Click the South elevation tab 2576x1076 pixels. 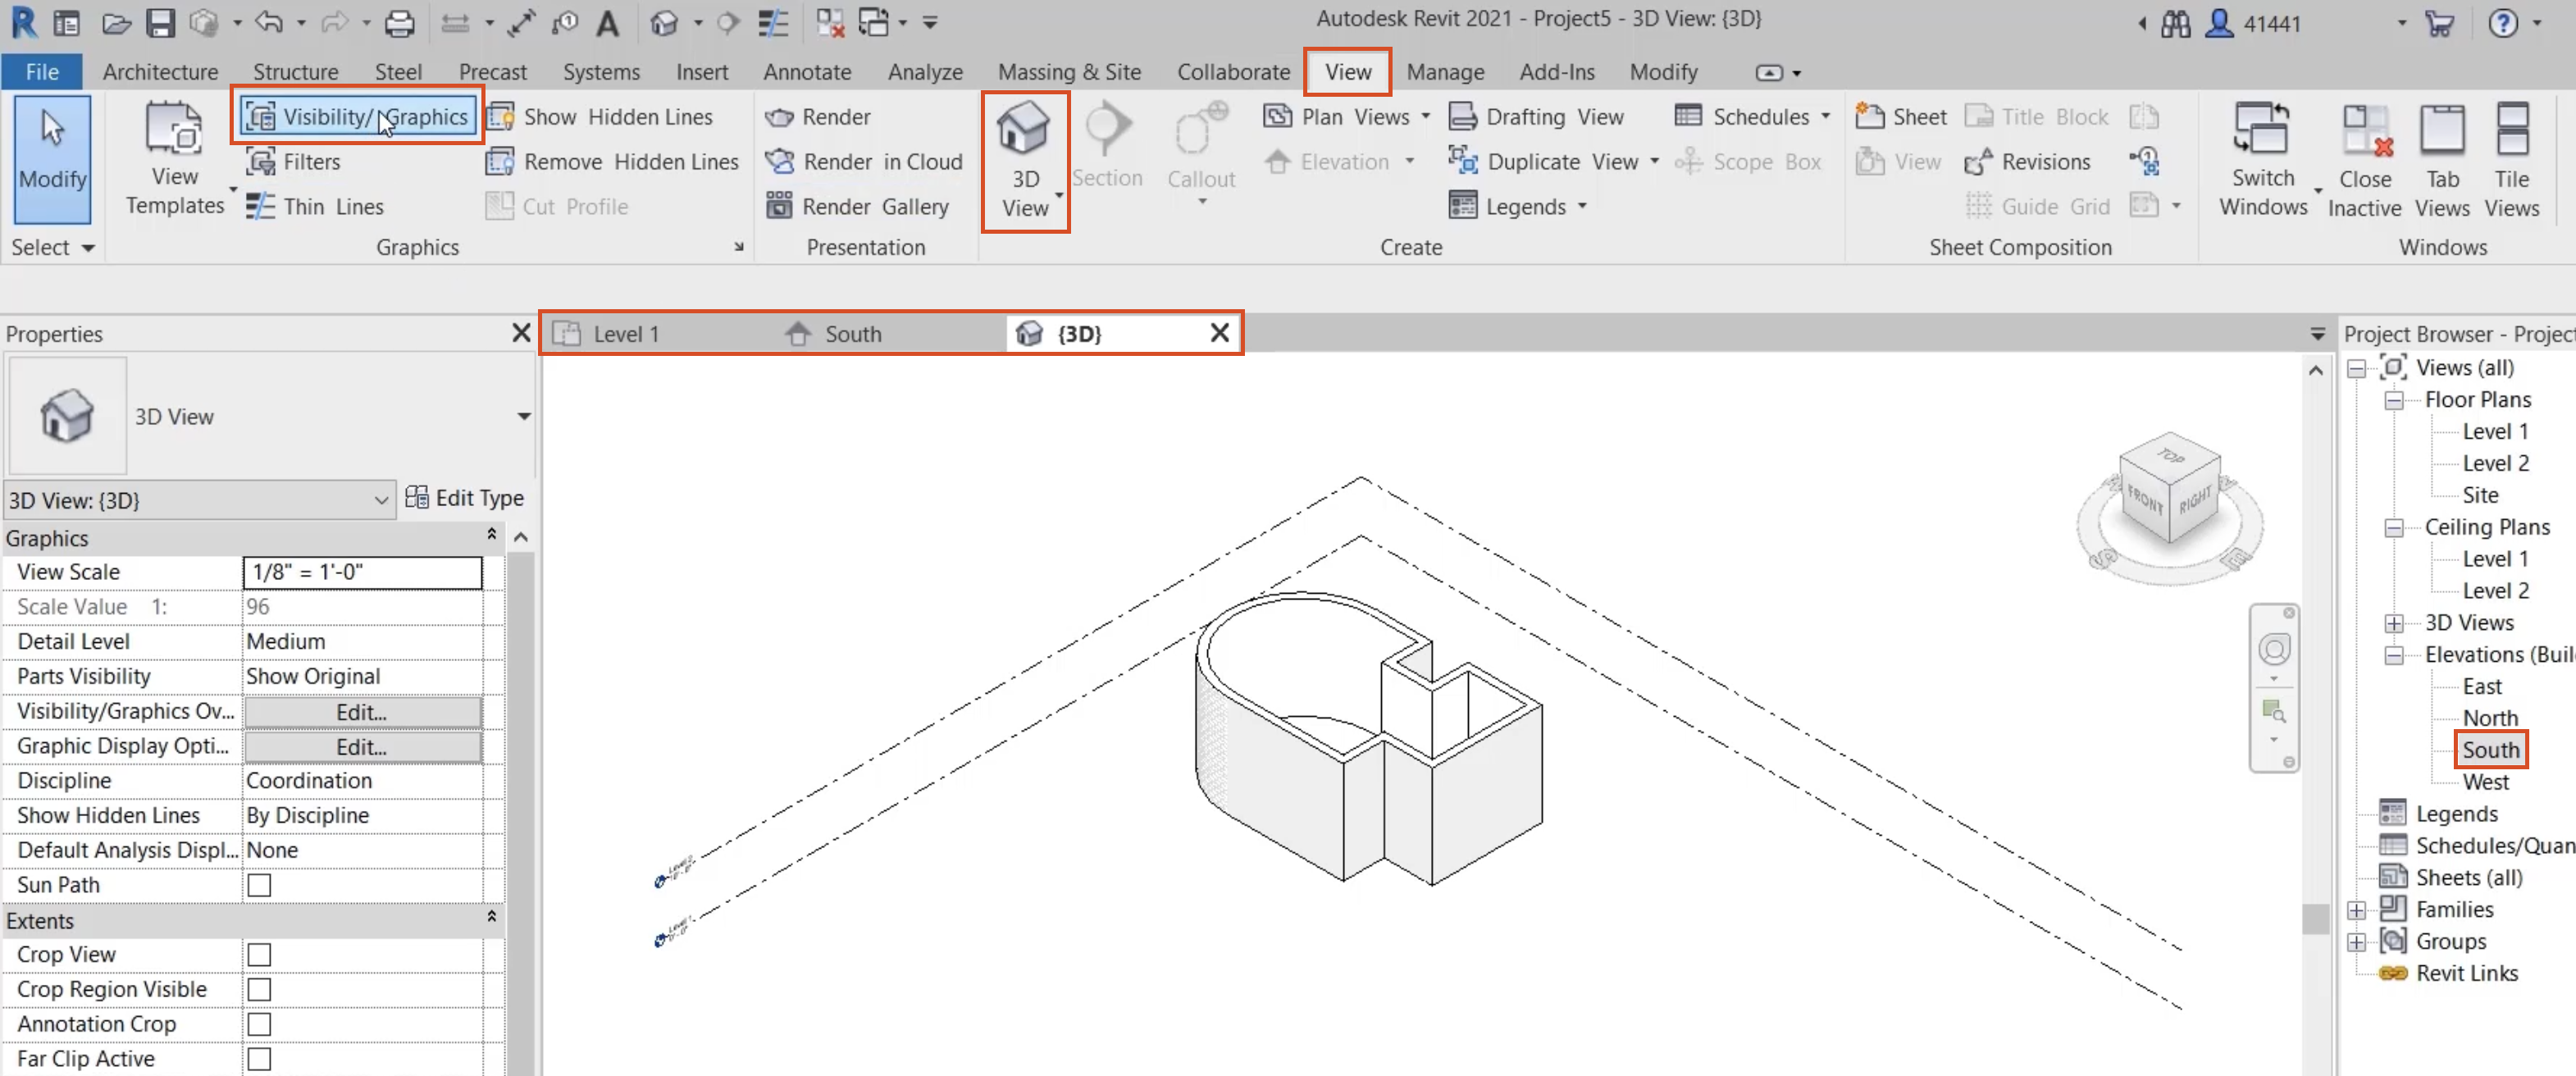pos(855,334)
